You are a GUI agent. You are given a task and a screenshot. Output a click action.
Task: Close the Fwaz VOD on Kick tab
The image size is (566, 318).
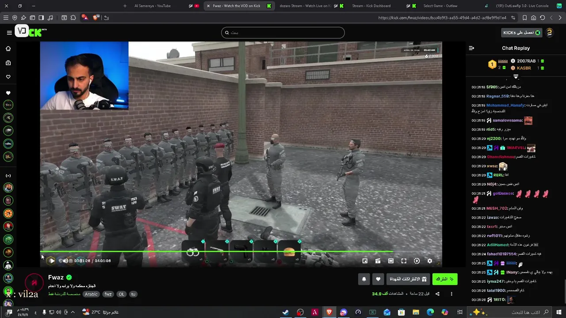[208, 6]
